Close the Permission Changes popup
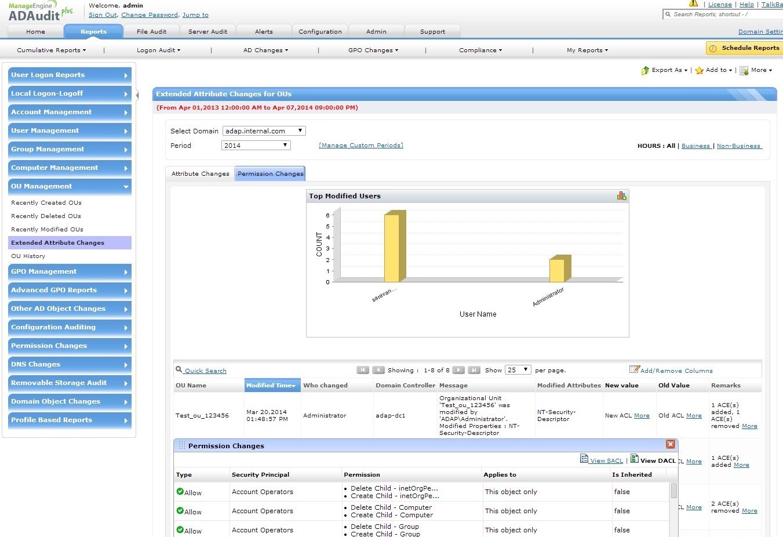Image resolution: width=783 pixels, height=537 pixels. (x=670, y=445)
